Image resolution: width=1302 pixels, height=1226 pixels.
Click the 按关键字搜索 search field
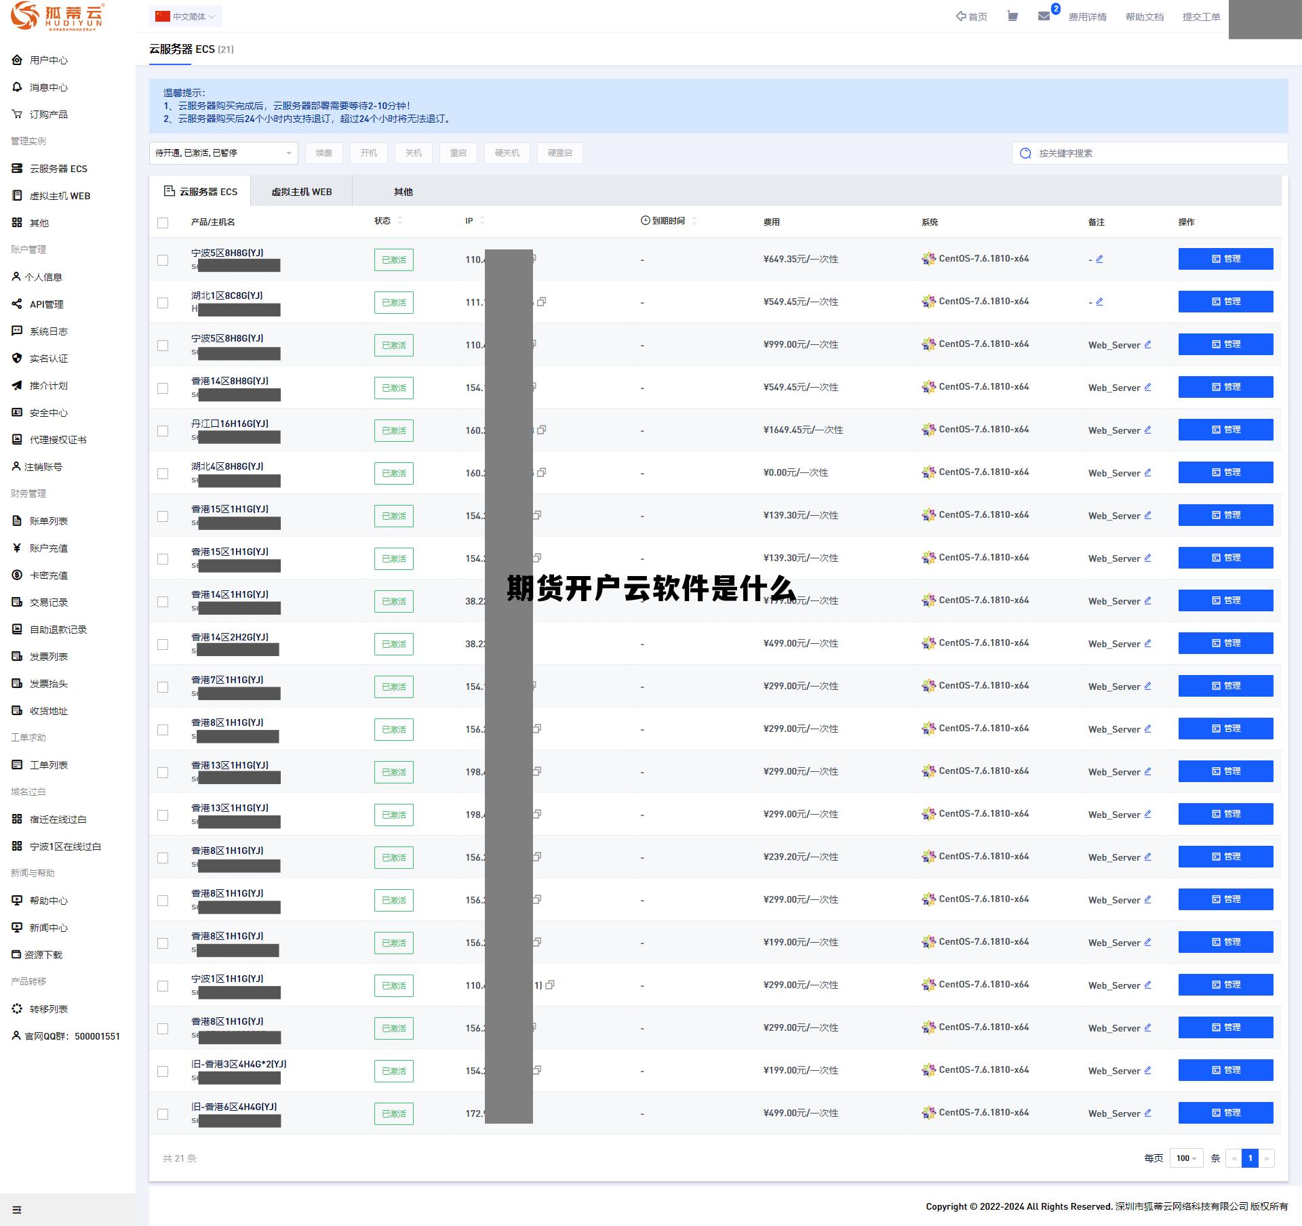click(x=1153, y=153)
